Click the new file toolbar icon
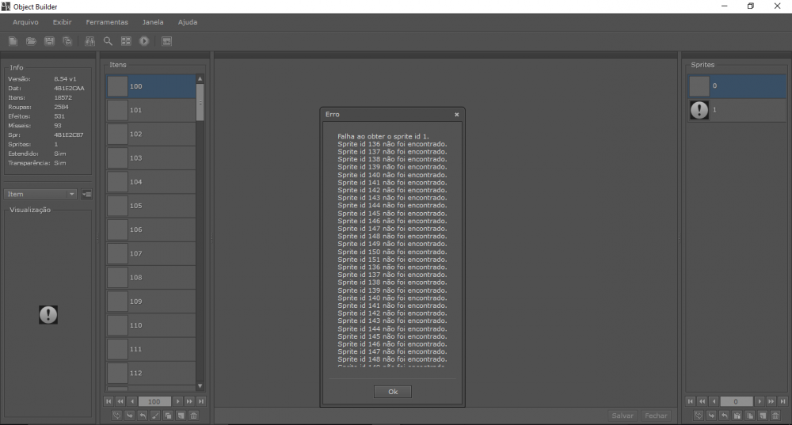Screen dimensions: 792x425 13,41
